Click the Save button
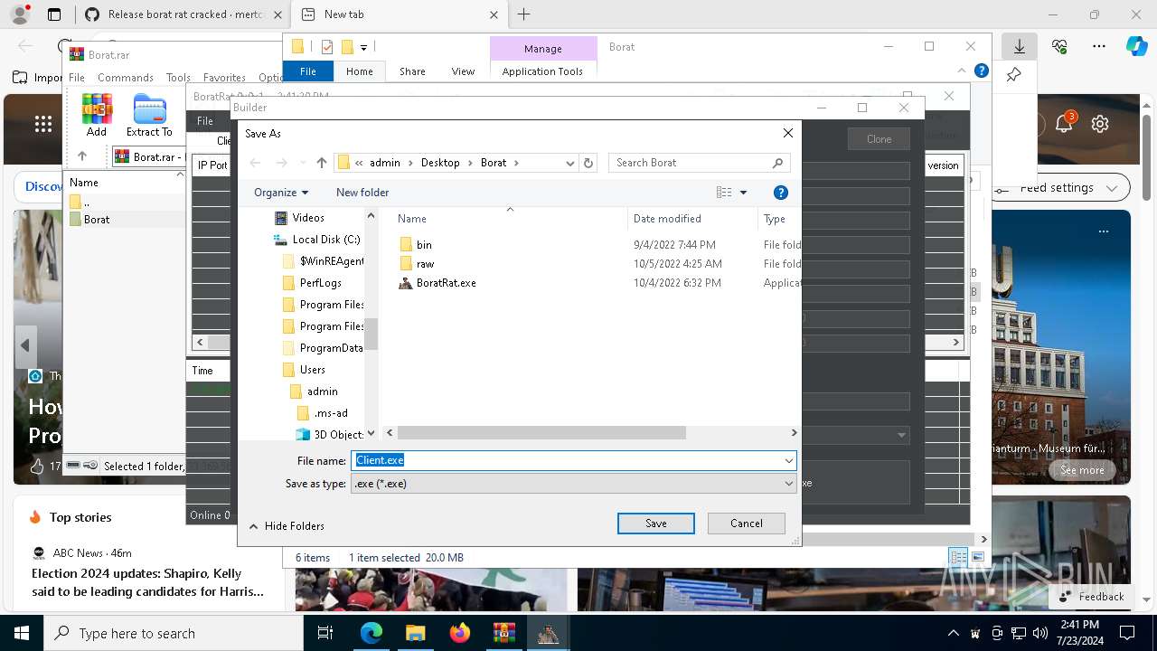Viewport: 1157px width, 651px height. (x=656, y=524)
